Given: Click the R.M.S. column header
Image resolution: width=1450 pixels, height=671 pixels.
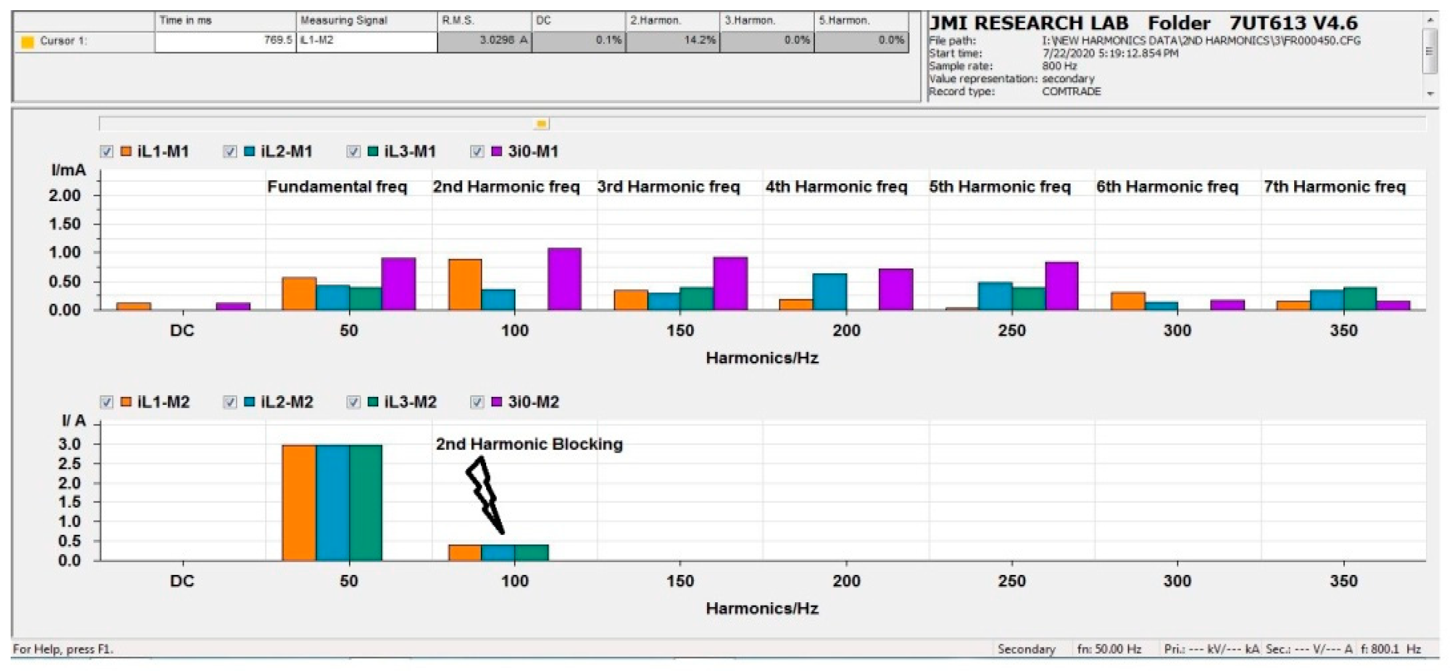Looking at the screenshot, I should coord(484,21).
